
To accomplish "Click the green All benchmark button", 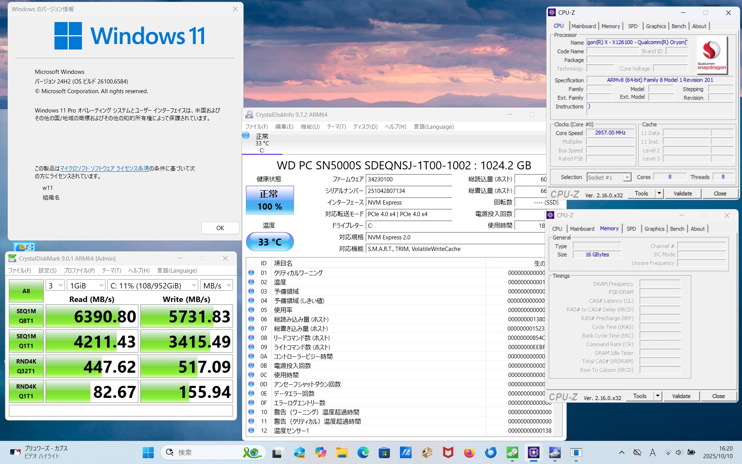I will 26,291.
